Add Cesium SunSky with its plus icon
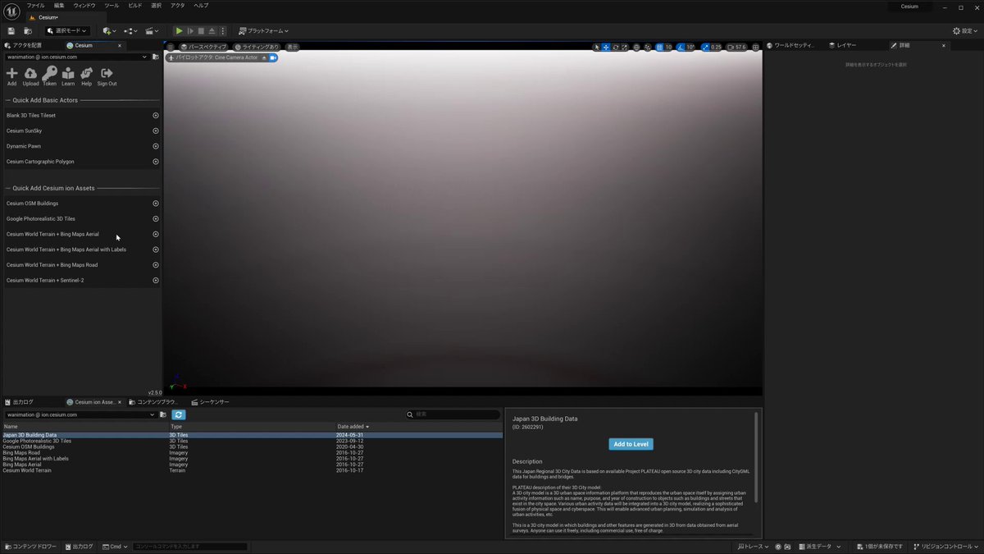This screenshot has width=984, height=554. coord(156,130)
